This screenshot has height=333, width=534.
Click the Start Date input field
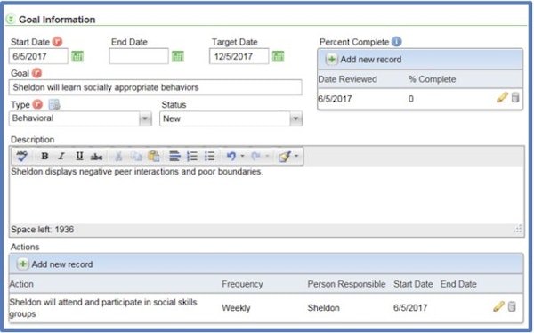(x=38, y=56)
